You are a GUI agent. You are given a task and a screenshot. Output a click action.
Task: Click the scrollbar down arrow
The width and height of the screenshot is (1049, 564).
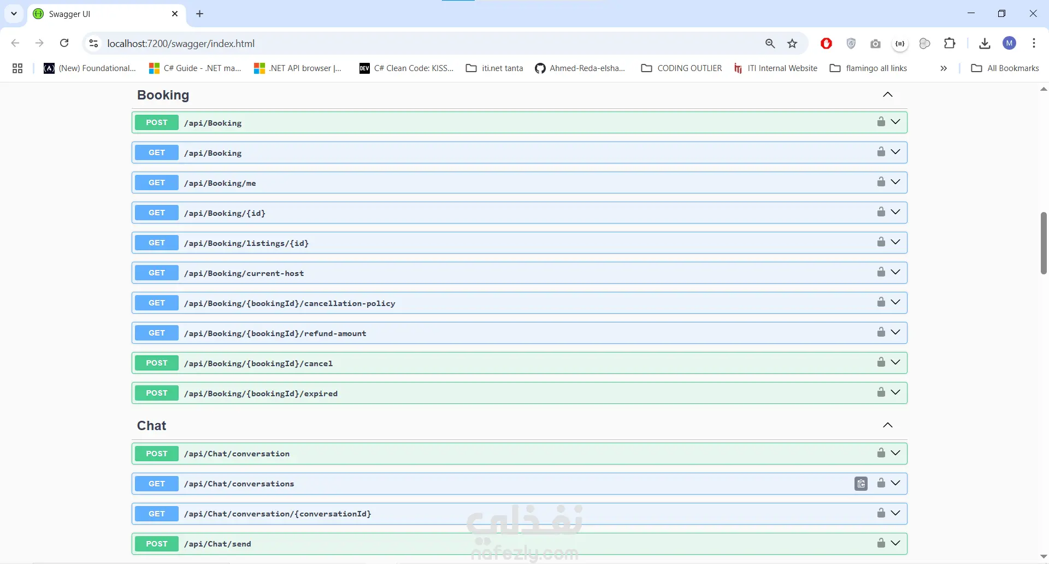point(1044,557)
